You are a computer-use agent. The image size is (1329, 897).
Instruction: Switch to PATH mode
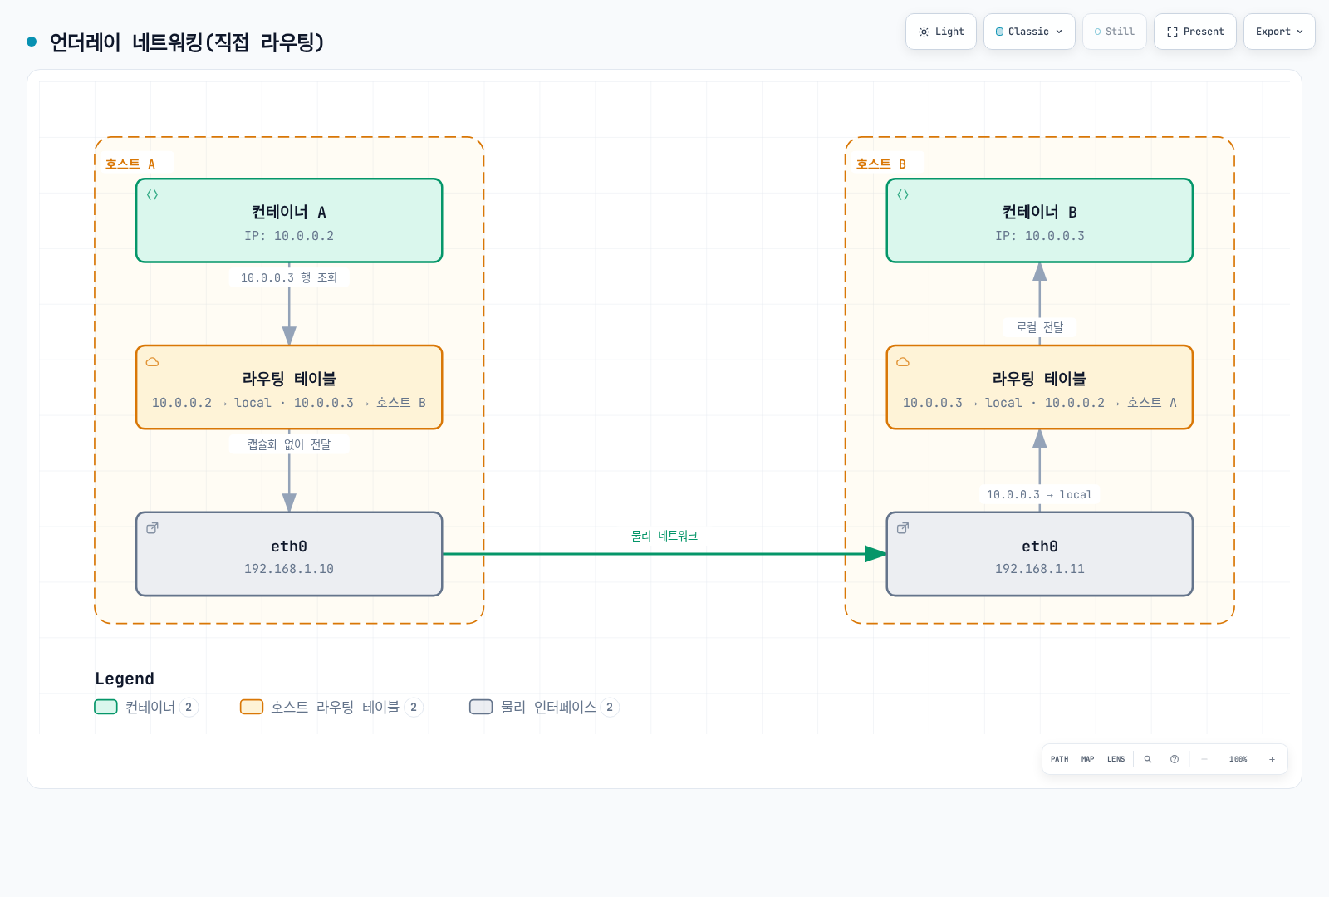pos(1060,759)
